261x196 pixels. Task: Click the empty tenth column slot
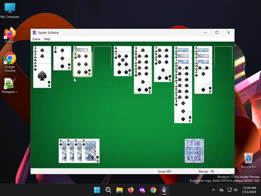(x=223, y=58)
